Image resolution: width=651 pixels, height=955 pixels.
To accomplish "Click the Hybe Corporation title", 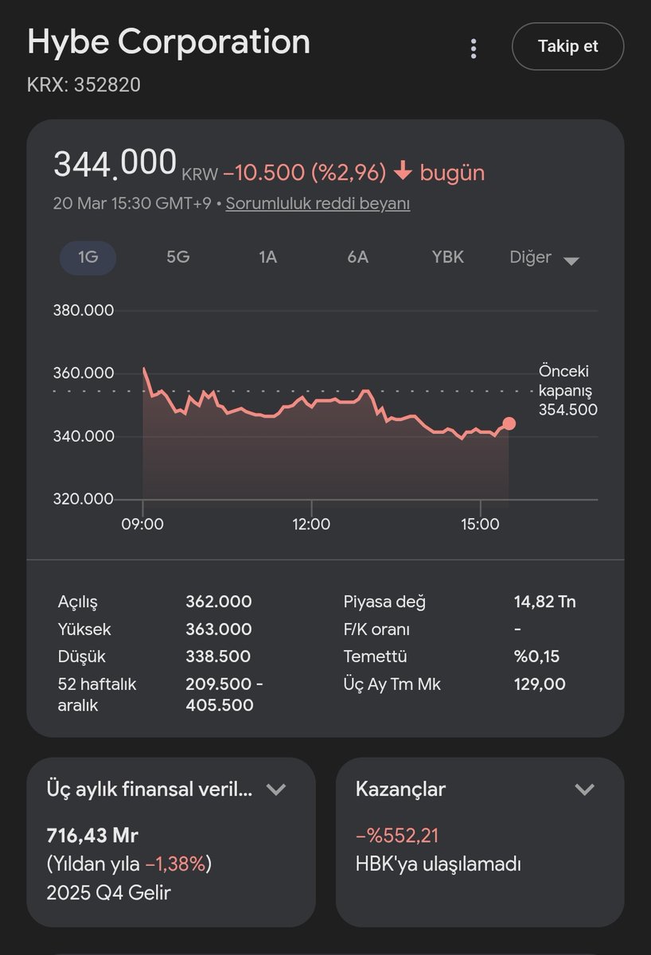I will (x=169, y=41).
